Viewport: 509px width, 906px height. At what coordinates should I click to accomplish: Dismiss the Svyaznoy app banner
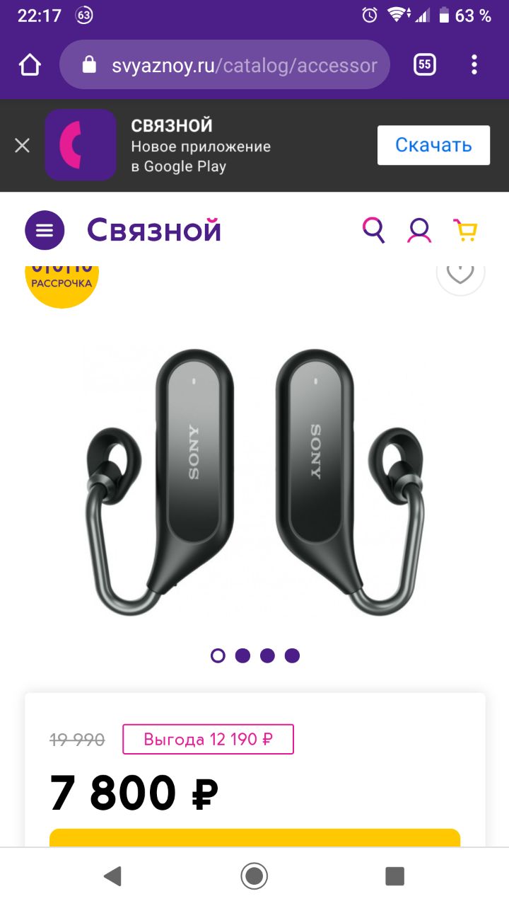(23, 145)
